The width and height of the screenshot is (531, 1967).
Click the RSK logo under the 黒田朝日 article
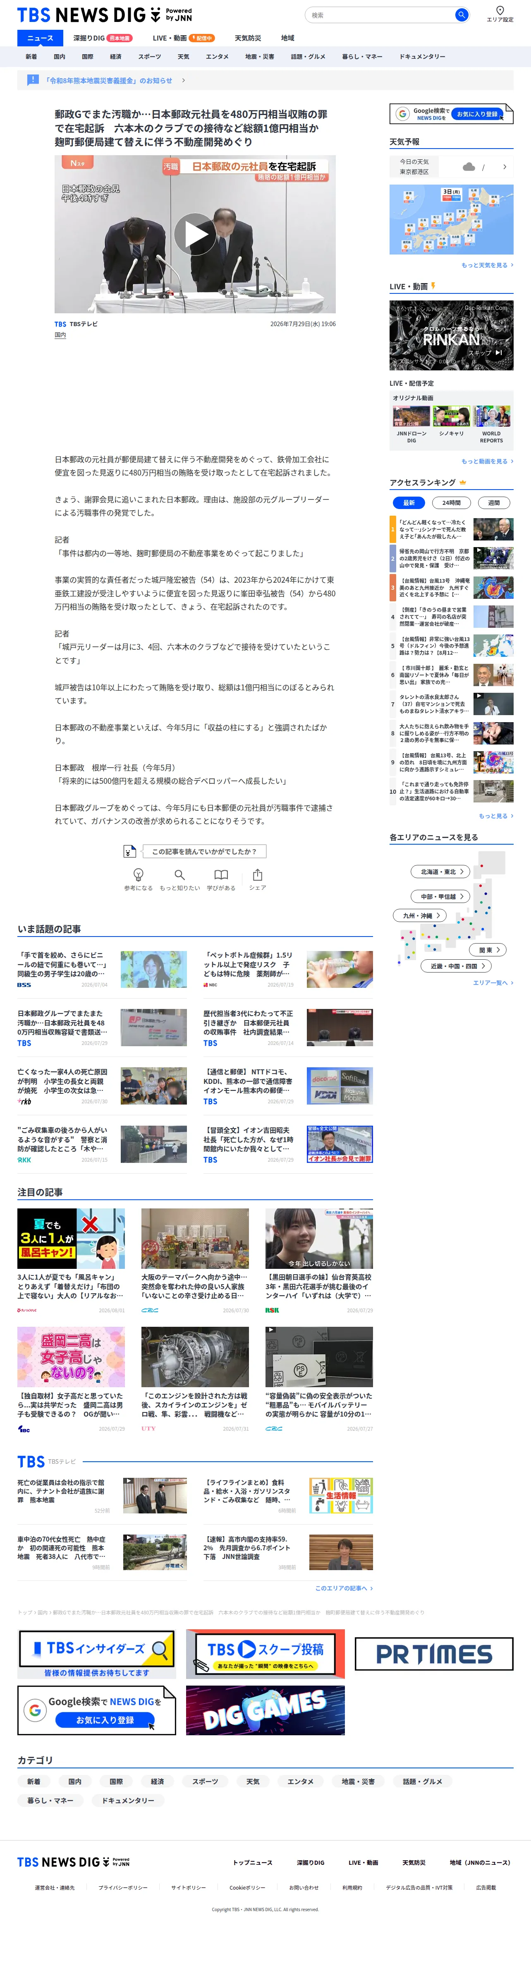coord(273,1310)
